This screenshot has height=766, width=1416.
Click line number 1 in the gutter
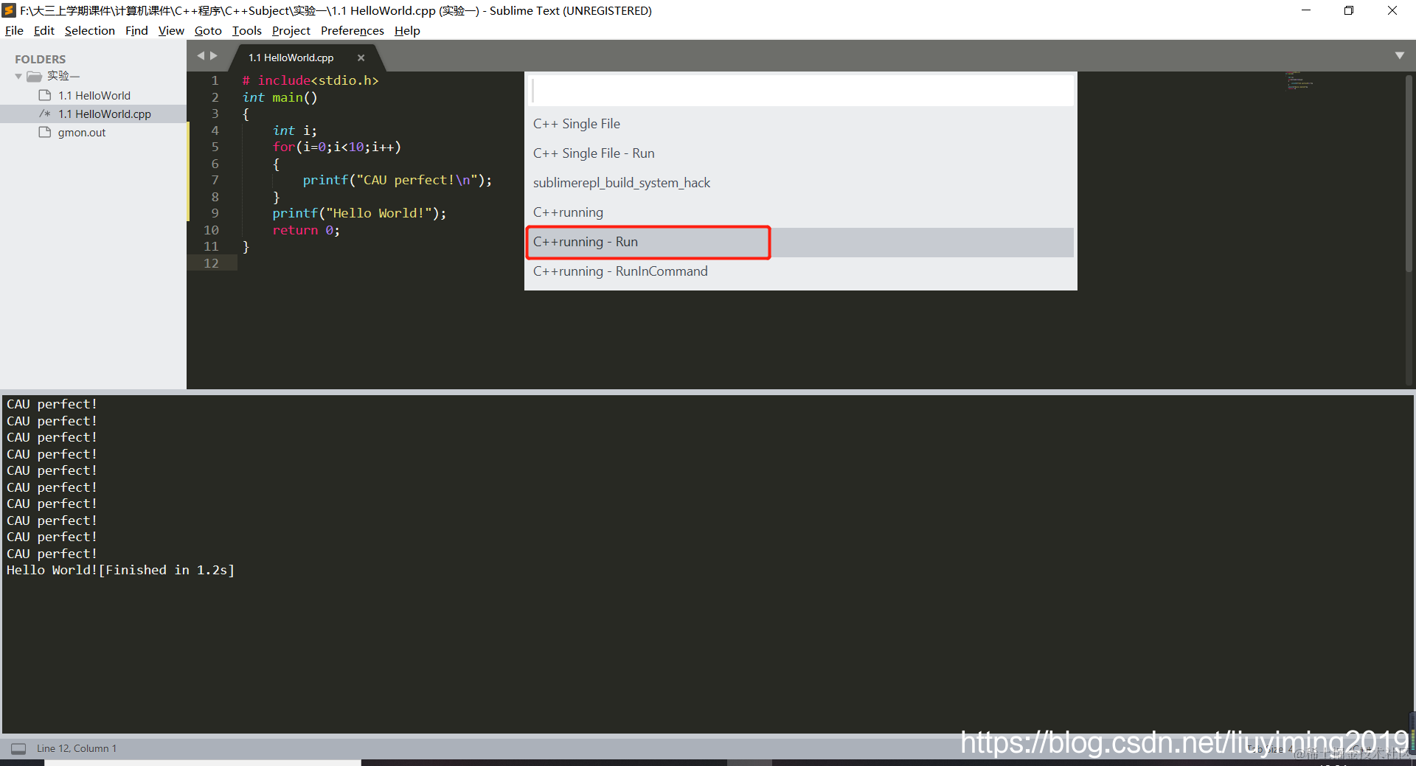215,80
